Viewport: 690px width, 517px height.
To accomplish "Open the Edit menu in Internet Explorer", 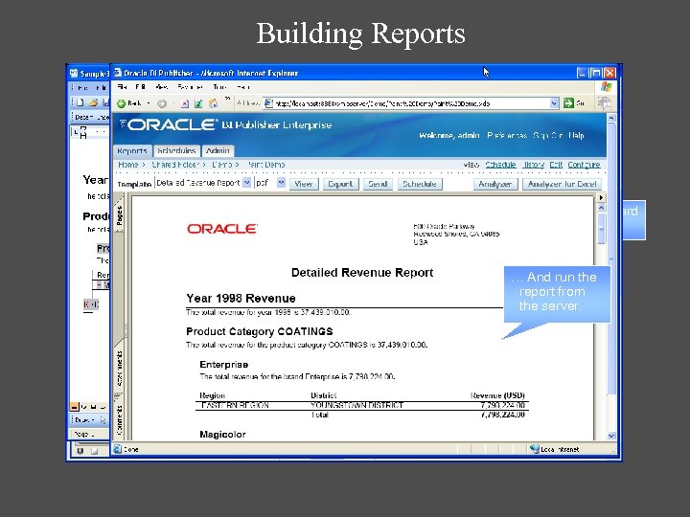I will pyautogui.click(x=140, y=87).
